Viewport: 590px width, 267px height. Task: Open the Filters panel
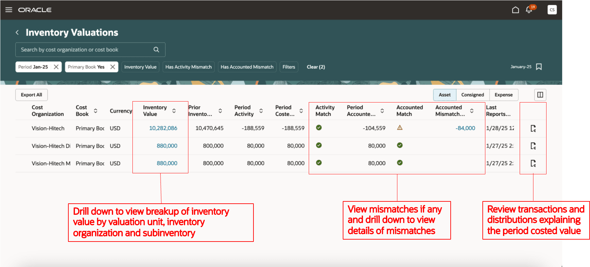289,67
